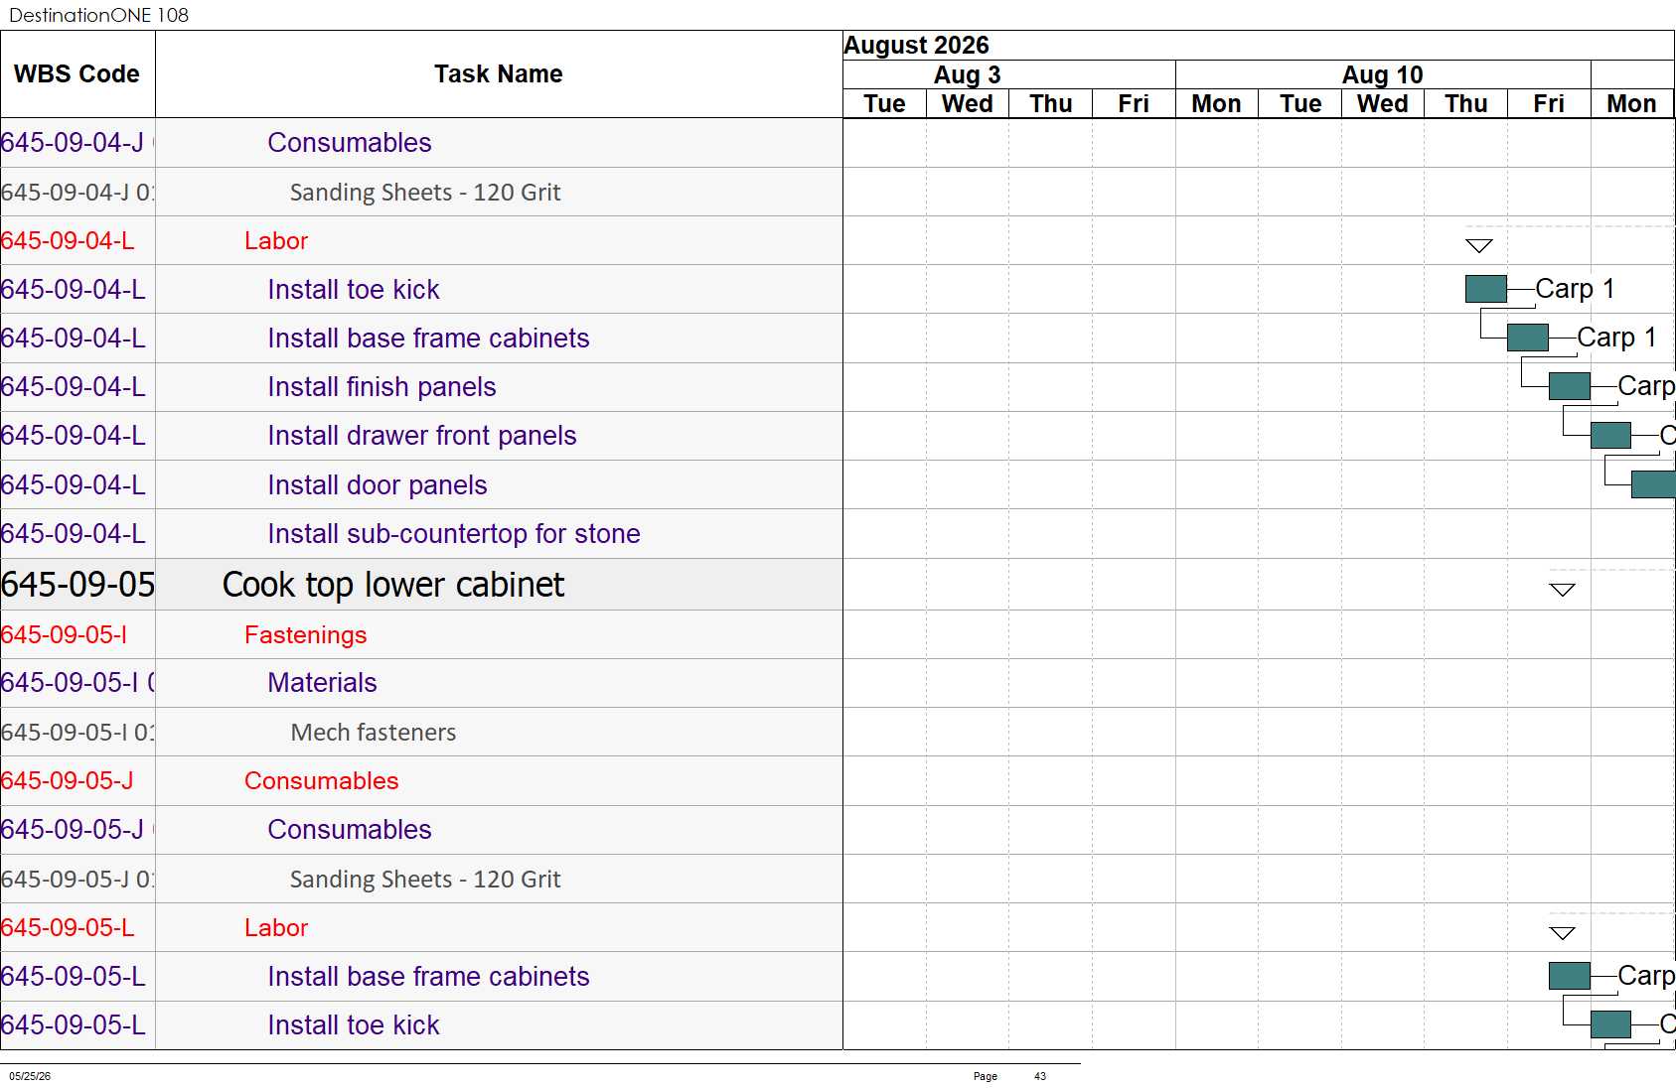Click the Wed day header under Aug 10
The width and height of the screenshot is (1676, 1089).
[x=1383, y=104]
